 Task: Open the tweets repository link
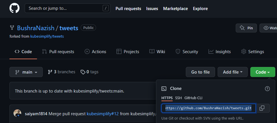point(69,28)
